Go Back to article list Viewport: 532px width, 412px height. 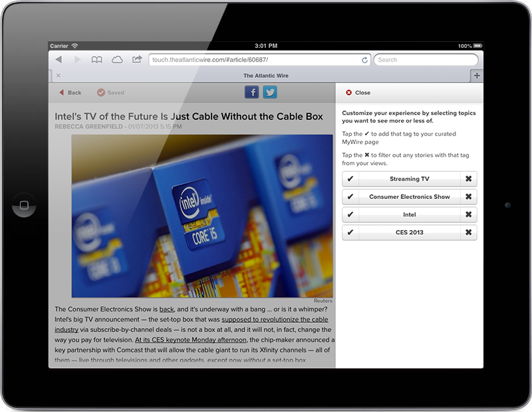[70, 93]
